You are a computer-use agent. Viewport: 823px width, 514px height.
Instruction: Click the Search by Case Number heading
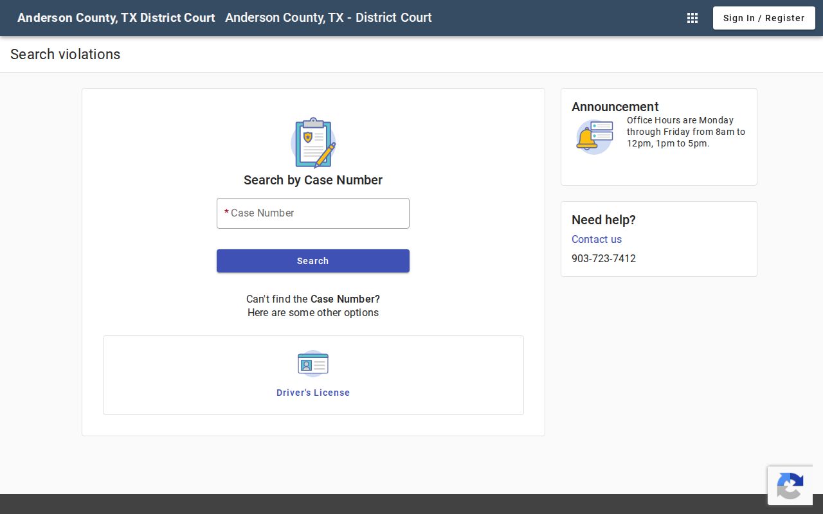[x=313, y=180]
